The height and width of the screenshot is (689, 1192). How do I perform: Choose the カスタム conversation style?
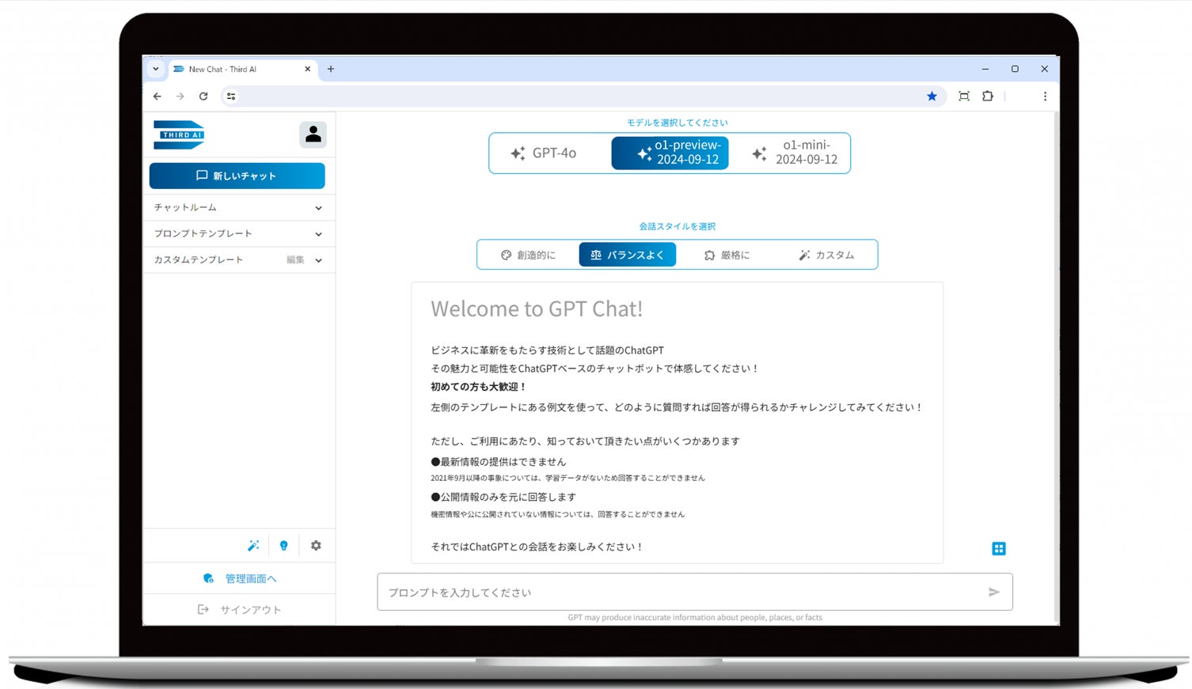[828, 254]
